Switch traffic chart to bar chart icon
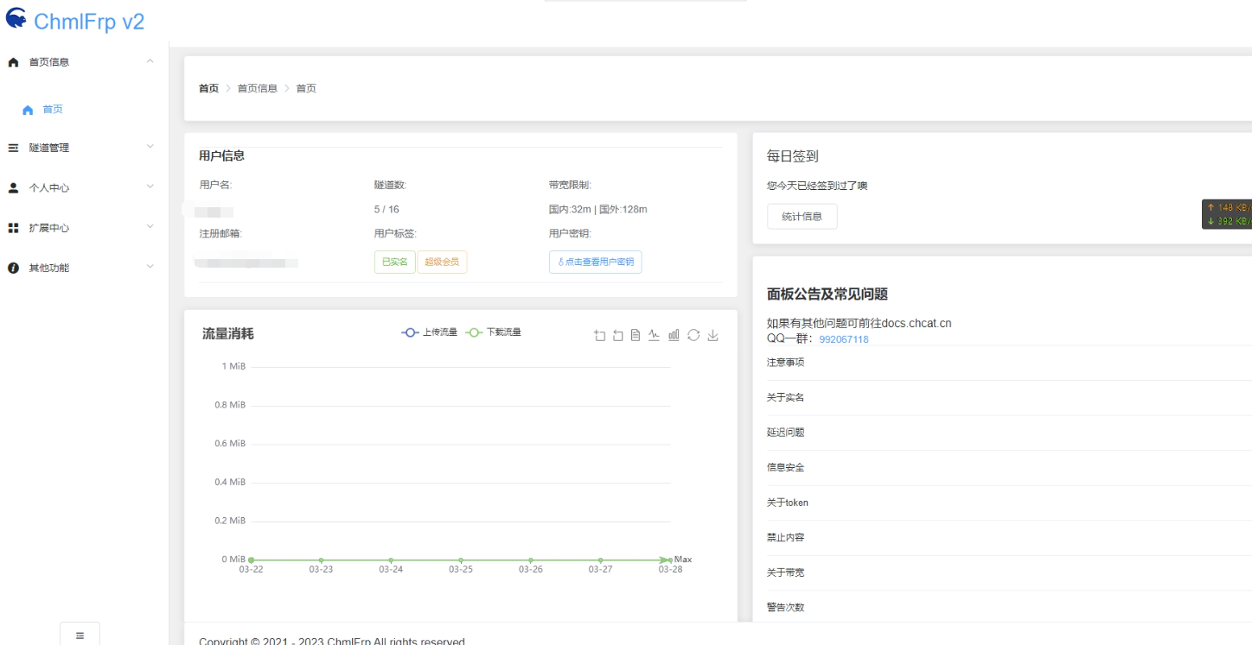Screen dimensions: 1252x645 tap(674, 335)
